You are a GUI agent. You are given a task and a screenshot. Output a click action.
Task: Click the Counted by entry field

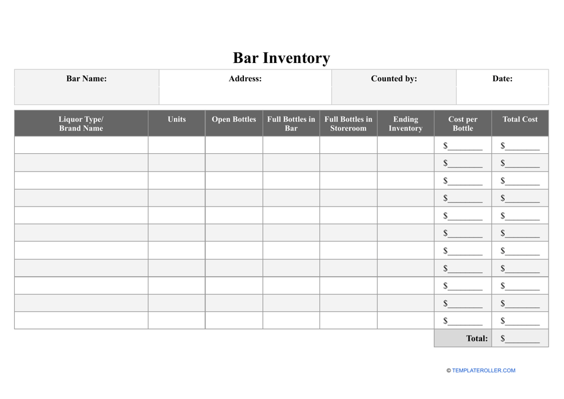coord(394,96)
